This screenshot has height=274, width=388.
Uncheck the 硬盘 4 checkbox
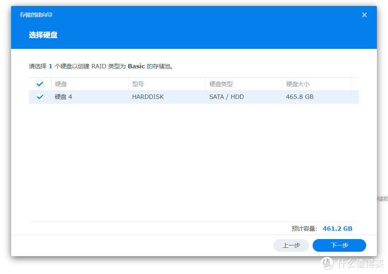tap(40, 96)
